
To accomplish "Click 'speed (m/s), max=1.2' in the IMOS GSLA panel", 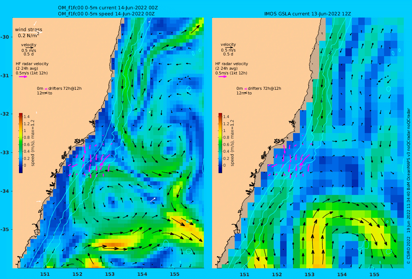I will point(232,143).
